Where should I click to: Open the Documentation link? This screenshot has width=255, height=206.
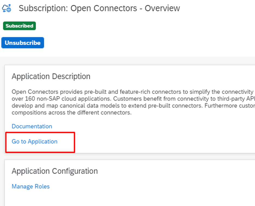(x=32, y=126)
